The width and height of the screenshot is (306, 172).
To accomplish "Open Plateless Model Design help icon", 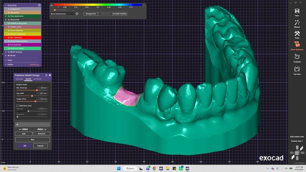I will [46, 75].
